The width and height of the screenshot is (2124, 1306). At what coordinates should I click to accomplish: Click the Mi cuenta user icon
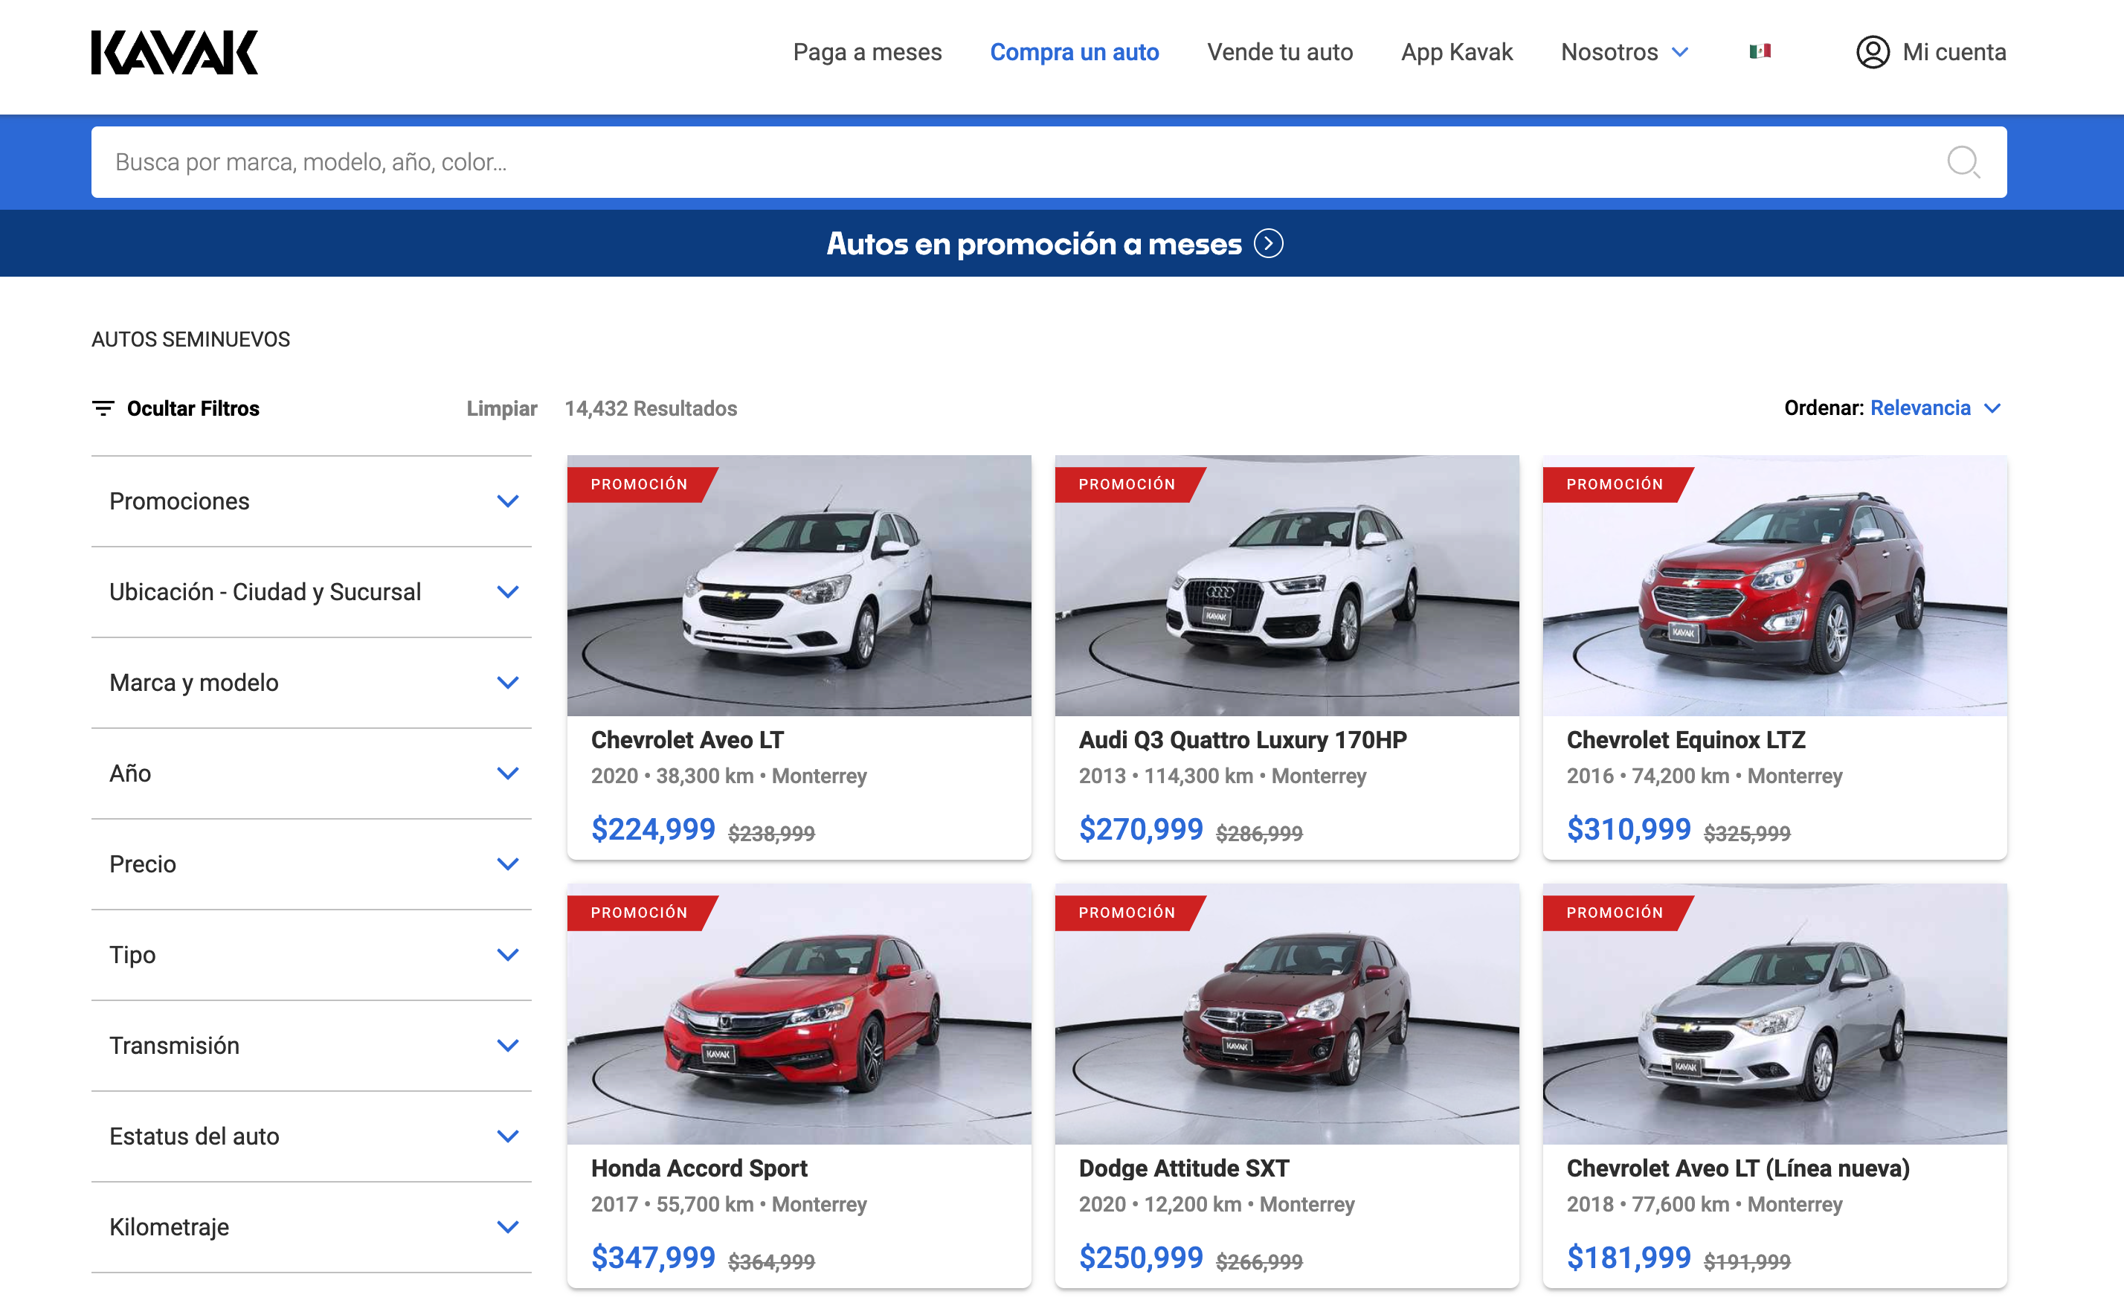(1872, 52)
